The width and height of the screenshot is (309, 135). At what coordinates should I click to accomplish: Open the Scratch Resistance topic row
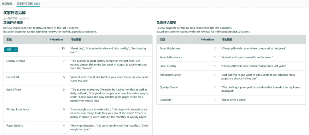pos(171,57)
